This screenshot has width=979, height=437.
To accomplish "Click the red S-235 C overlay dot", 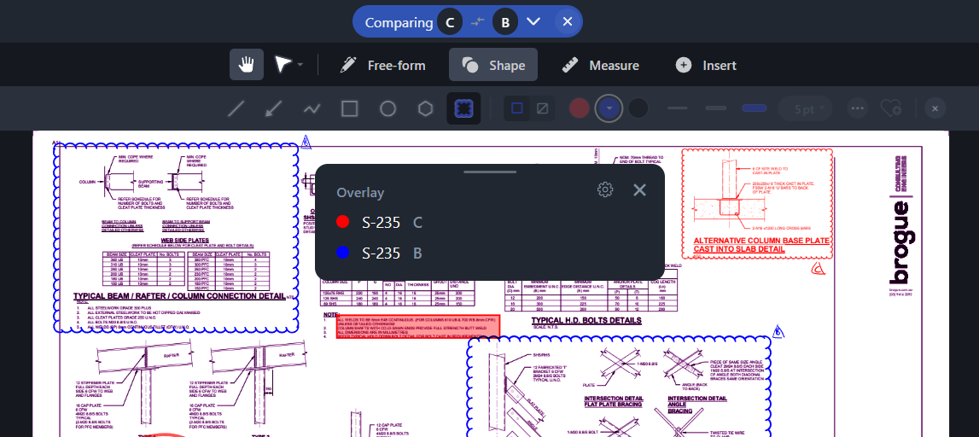I will pyautogui.click(x=342, y=222).
